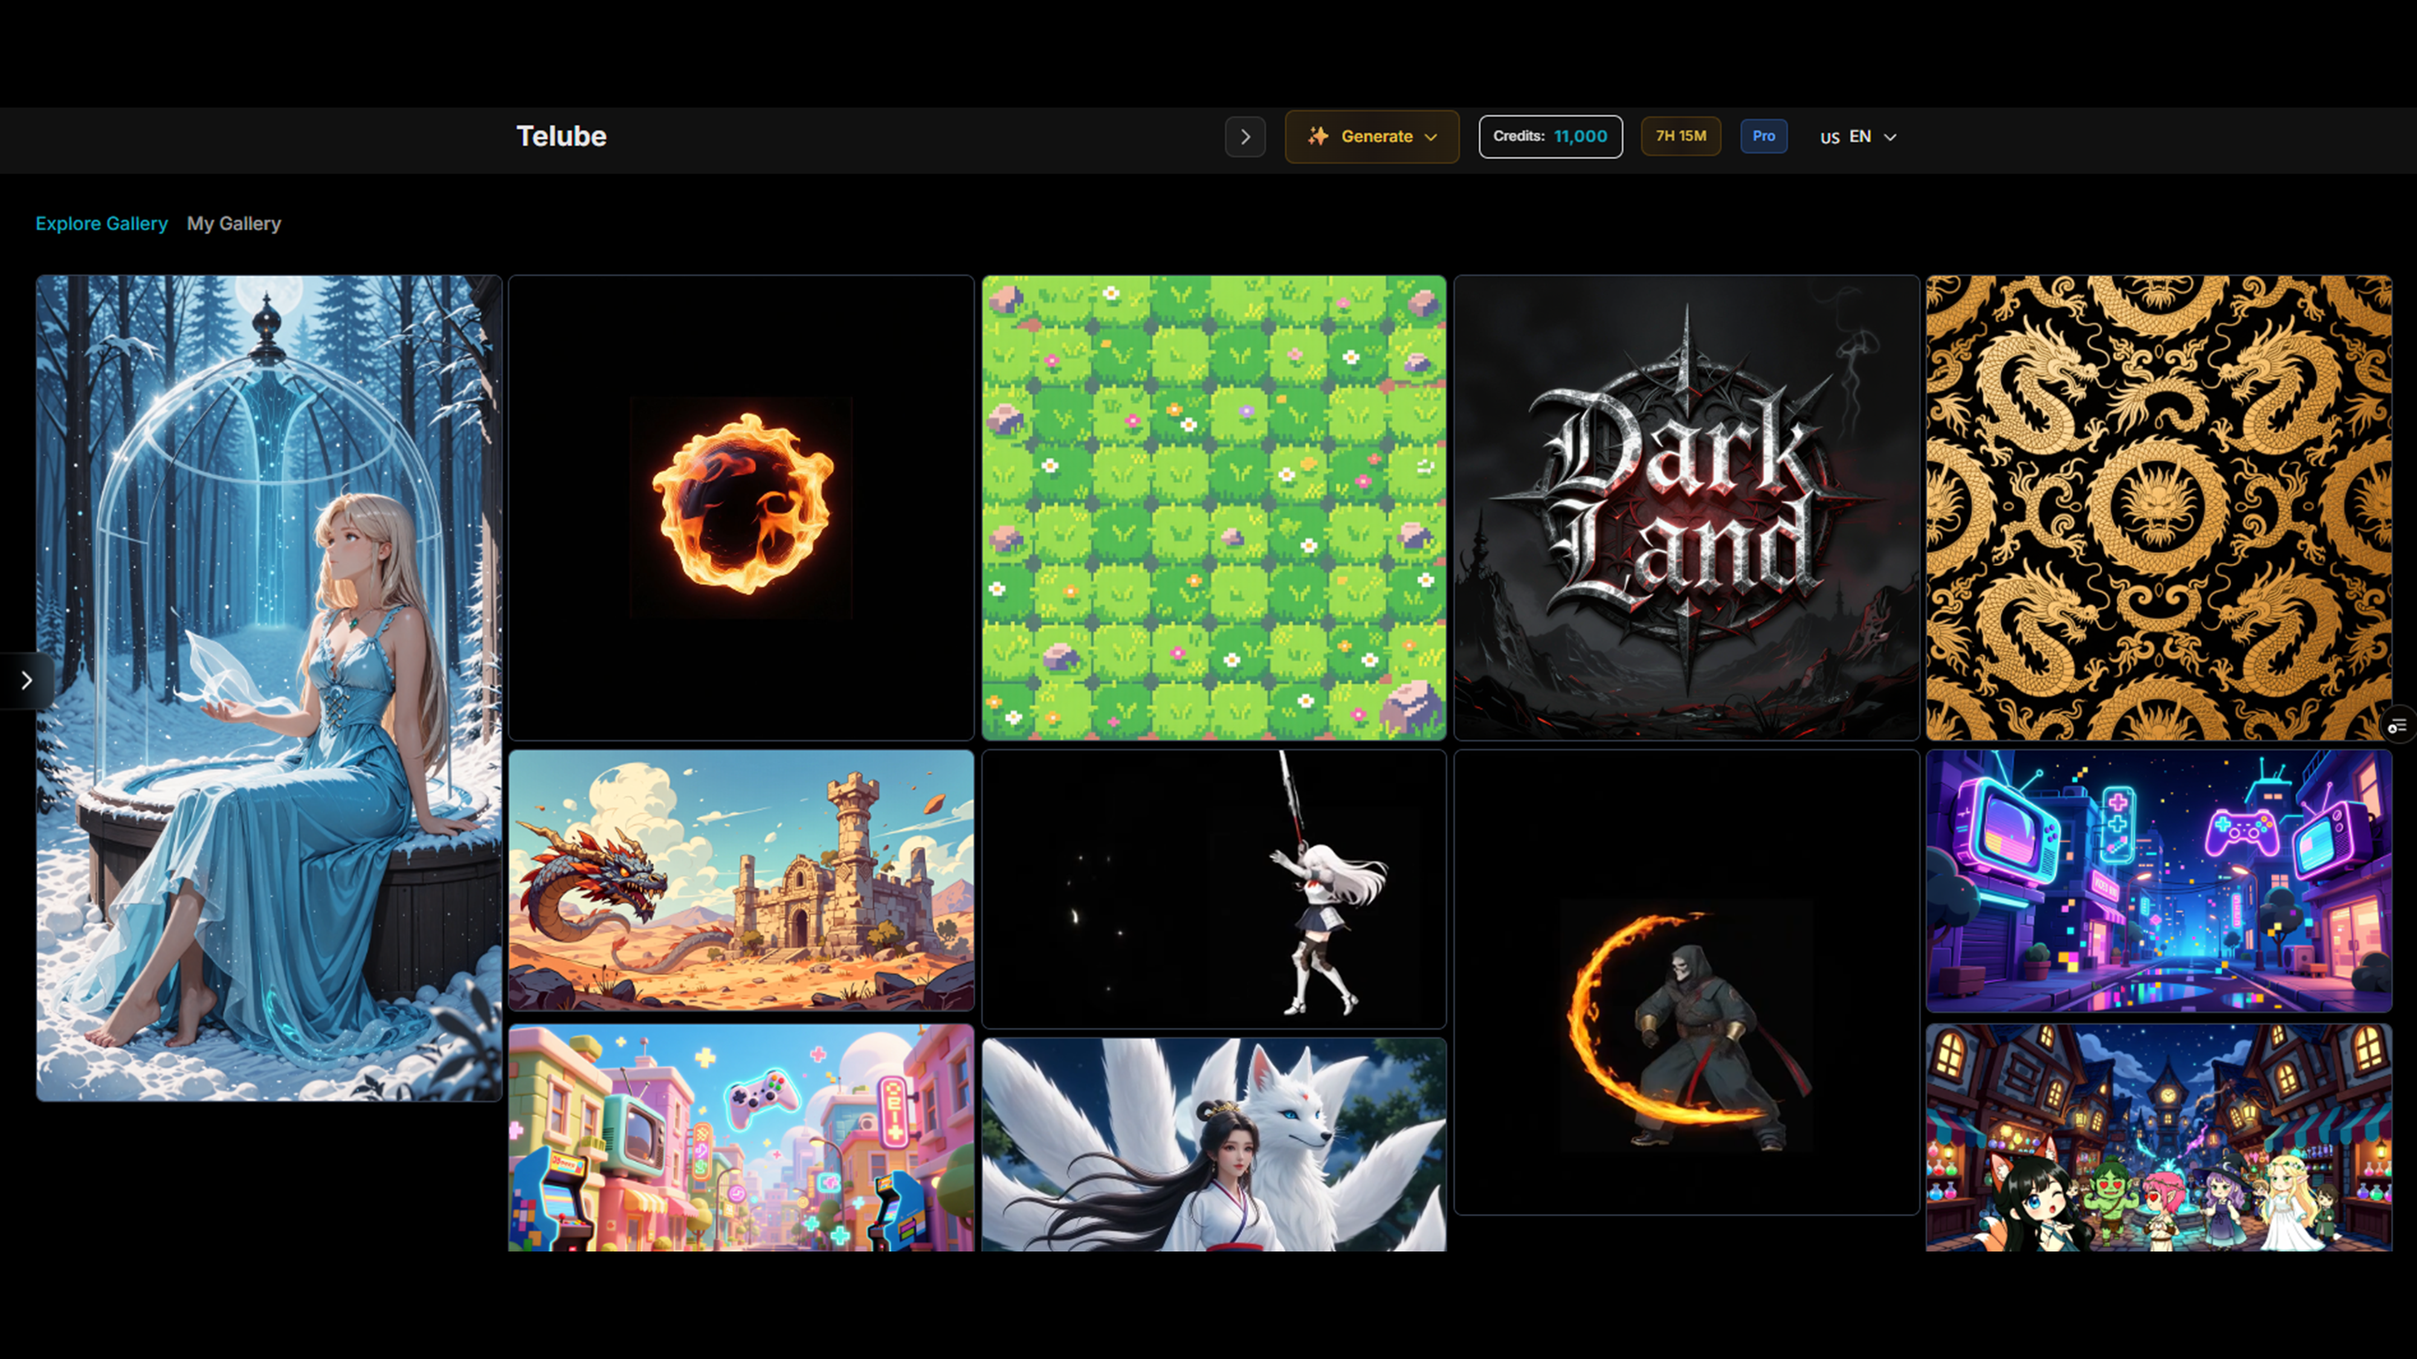Click the Telube logo
Screen dimensions: 2417x1359
[x=561, y=137]
